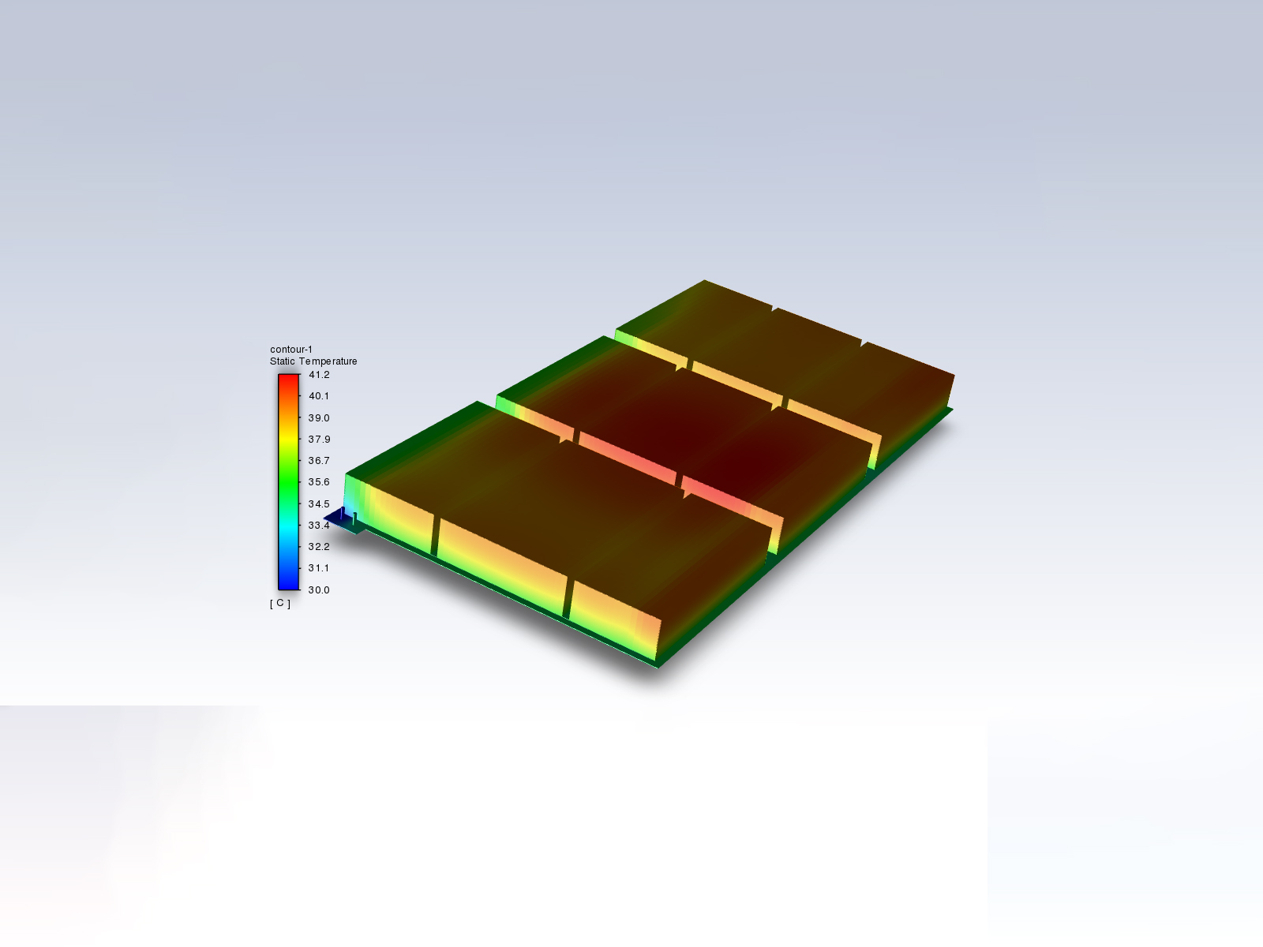Click the 41.2 maximum legend value
Image resolution: width=1263 pixels, height=947 pixels.
[x=319, y=375]
